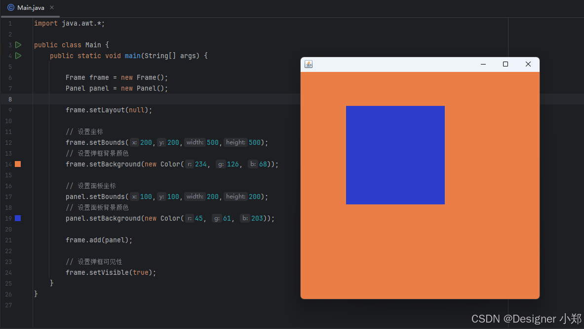Click 'frame.setVisible(true);' on line 24
The height and width of the screenshot is (329, 584).
[x=111, y=272]
